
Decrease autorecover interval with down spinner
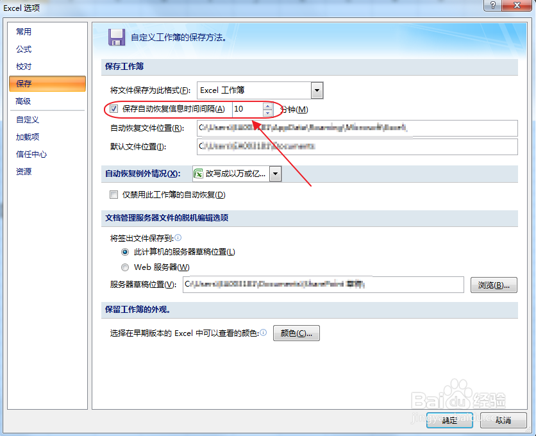(x=267, y=113)
